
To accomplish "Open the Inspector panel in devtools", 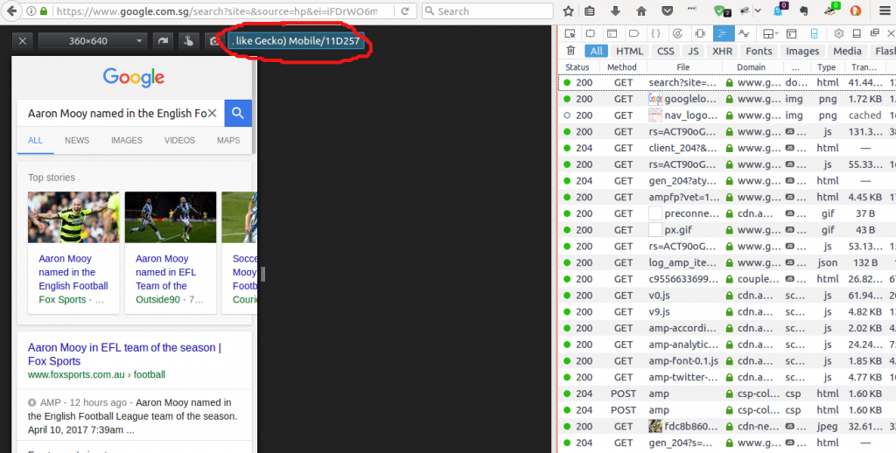I will [x=591, y=34].
